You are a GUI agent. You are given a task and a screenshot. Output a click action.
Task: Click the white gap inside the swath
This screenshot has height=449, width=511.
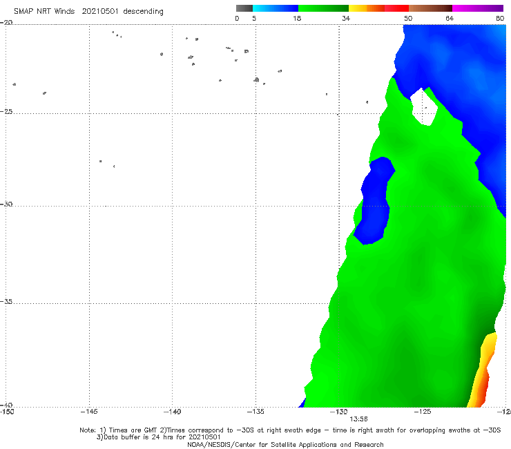click(424, 108)
